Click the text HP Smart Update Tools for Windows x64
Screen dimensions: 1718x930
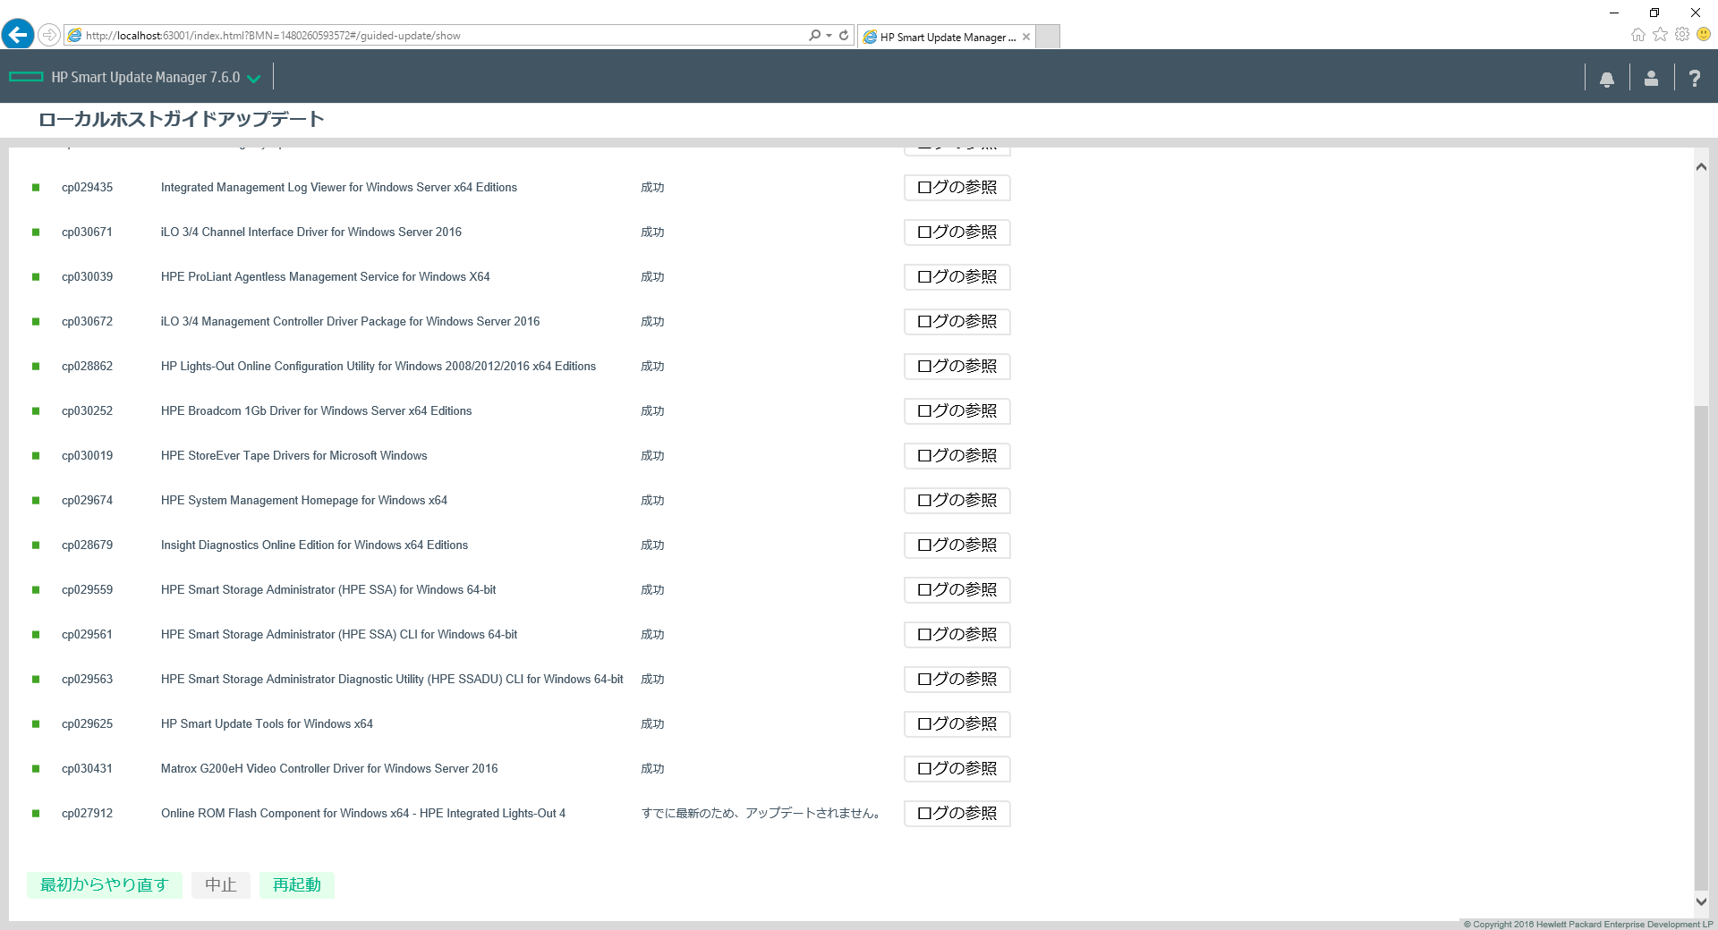[x=267, y=724]
